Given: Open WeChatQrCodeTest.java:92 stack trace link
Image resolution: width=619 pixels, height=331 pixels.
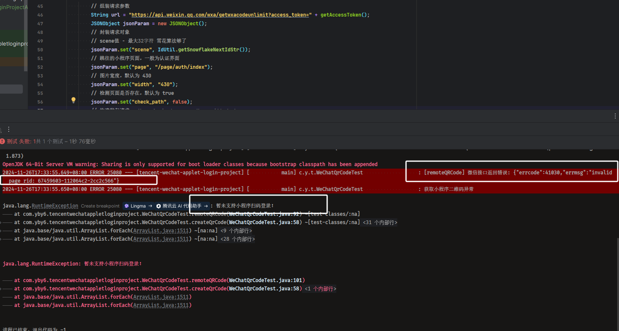Looking at the screenshot, I should (x=263, y=214).
